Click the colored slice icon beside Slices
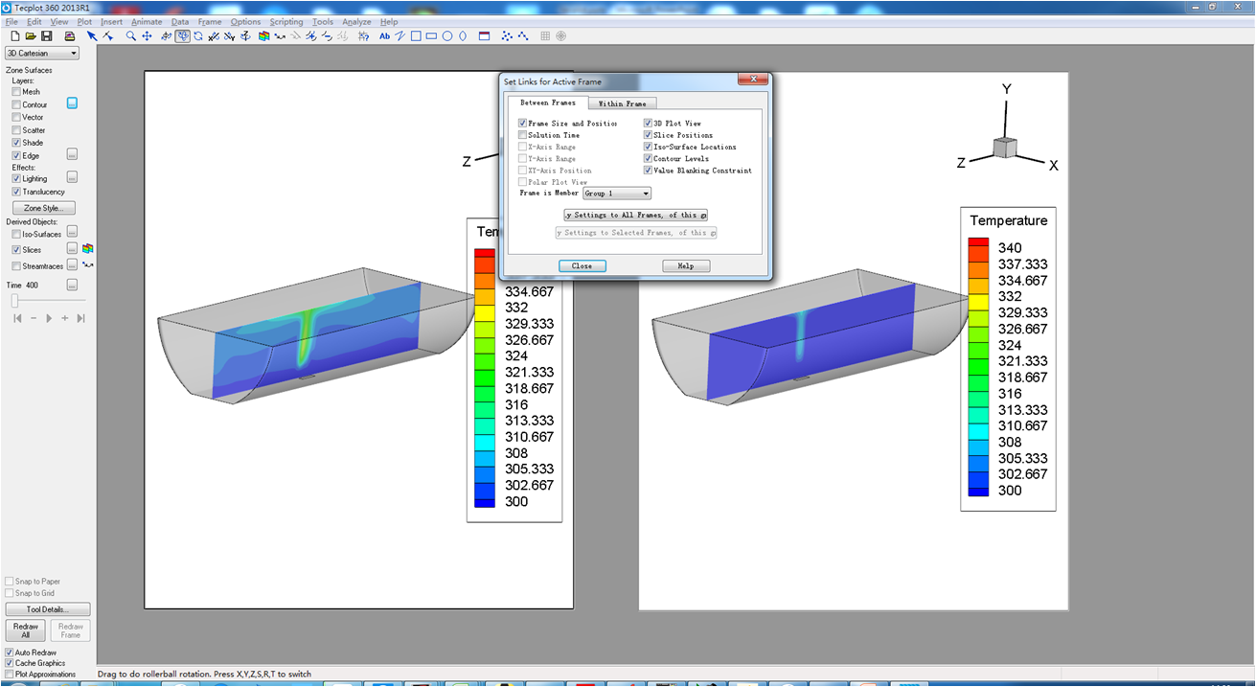 tap(87, 249)
